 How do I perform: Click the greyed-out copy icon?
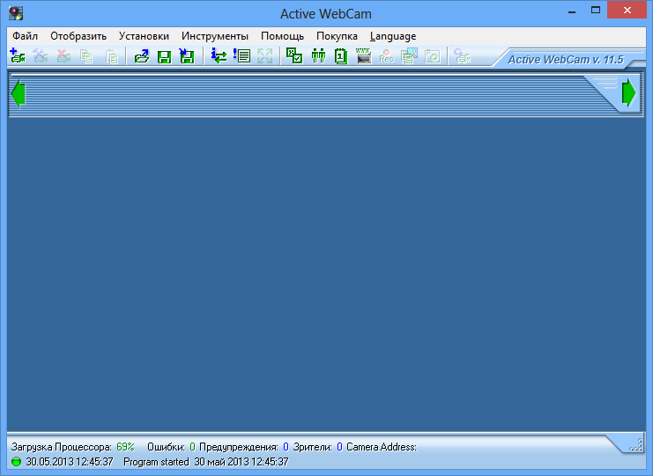tap(86, 55)
